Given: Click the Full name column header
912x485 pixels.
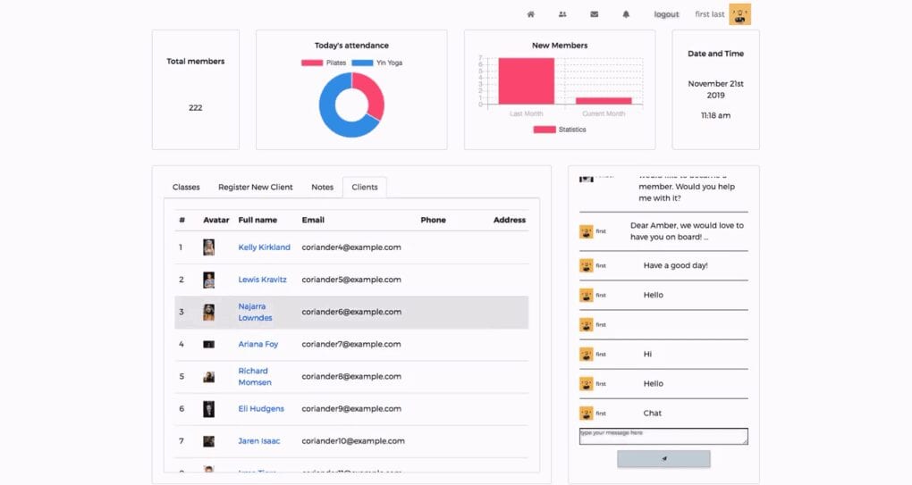Looking at the screenshot, I should [258, 220].
